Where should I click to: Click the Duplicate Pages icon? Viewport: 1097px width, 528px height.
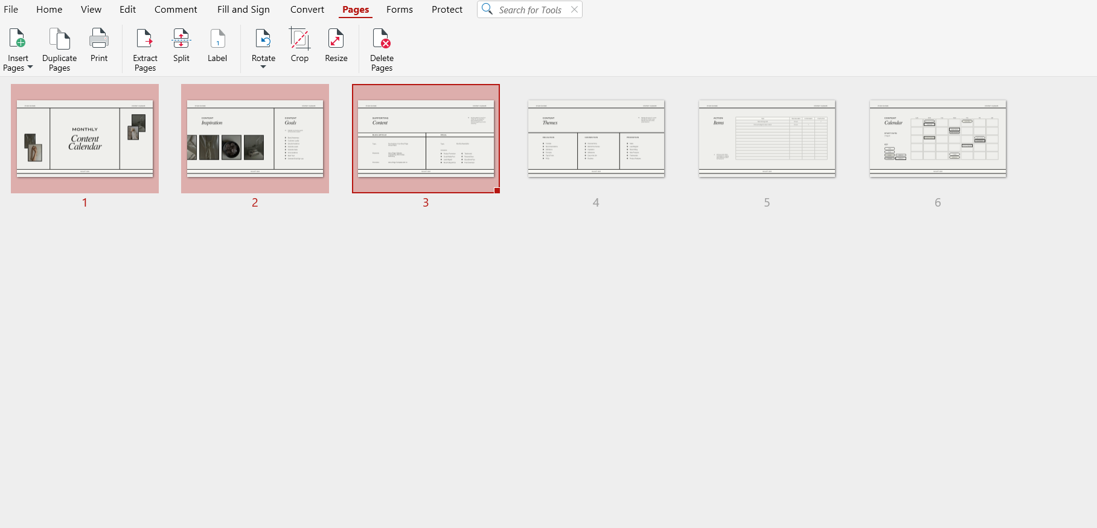click(x=59, y=39)
